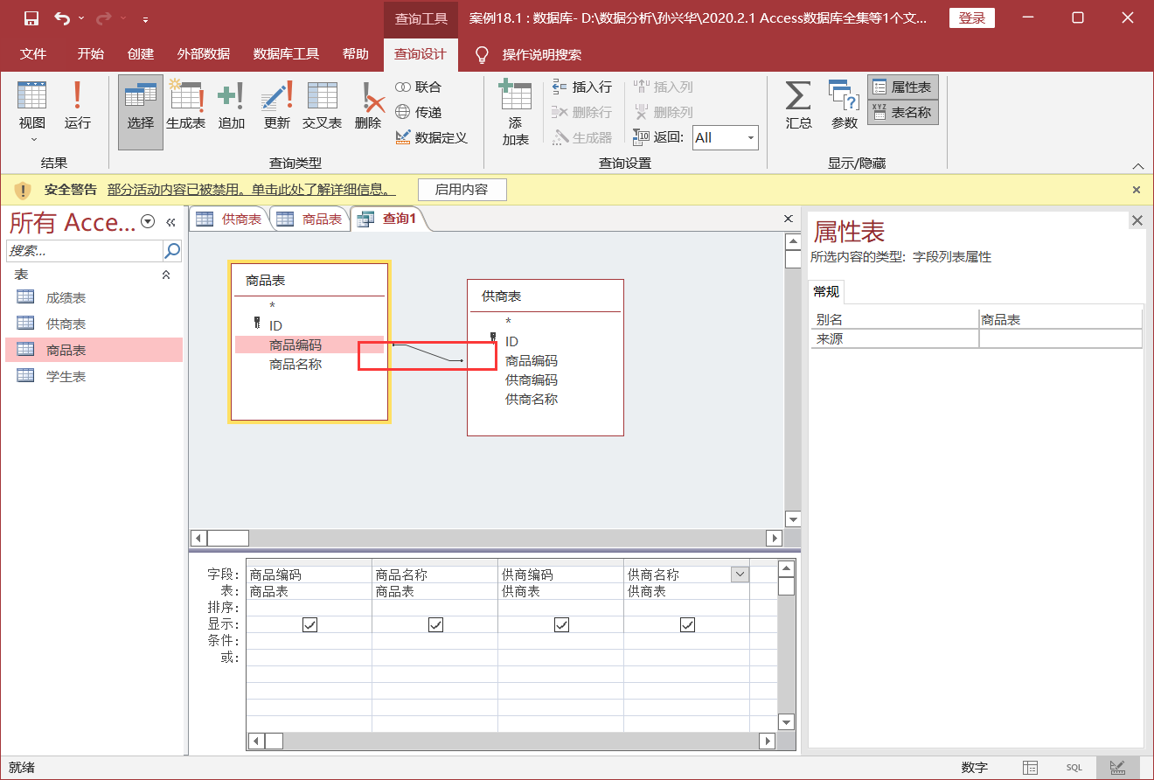Choose 生成表 make-table query
This screenshot has height=780, width=1154.
click(x=185, y=107)
